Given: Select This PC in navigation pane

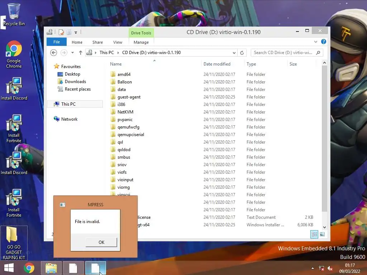Looking at the screenshot, I should [x=75, y=104].
